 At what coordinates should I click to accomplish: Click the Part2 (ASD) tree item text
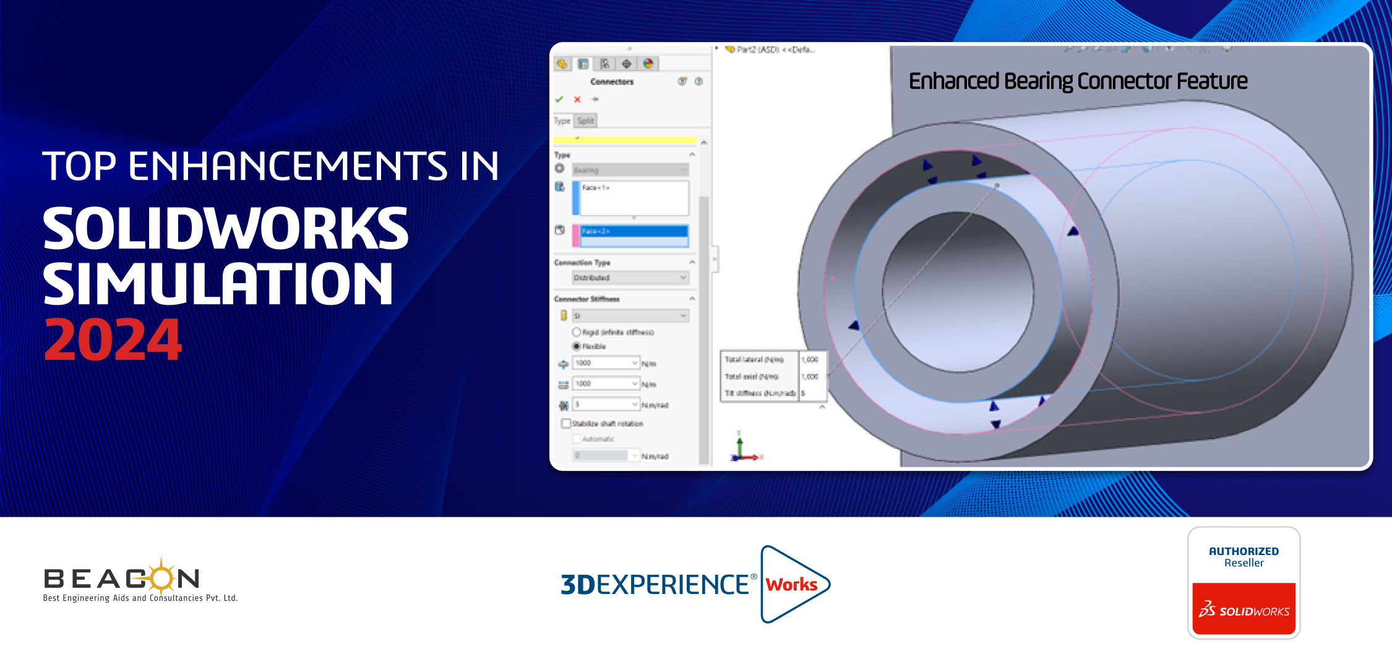tap(776, 49)
